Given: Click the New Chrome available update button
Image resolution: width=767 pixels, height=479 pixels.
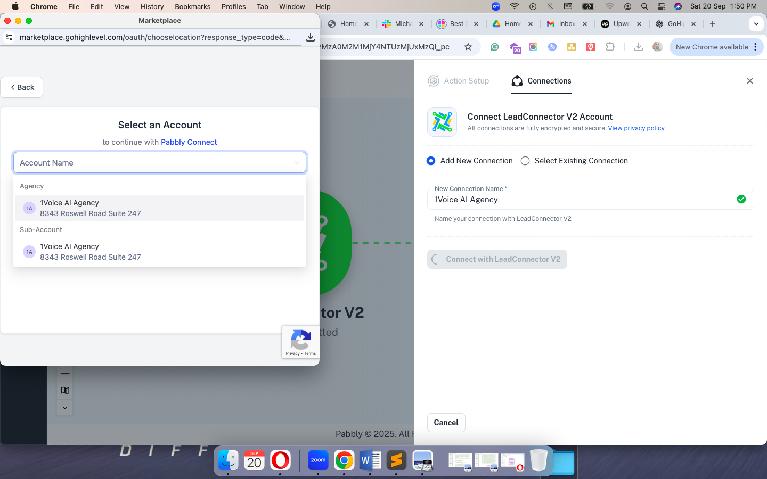Looking at the screenshot, I should point(712,47).
